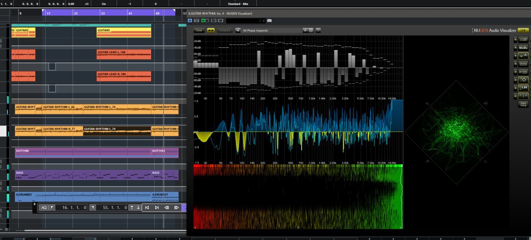The width and height of the screenshot is (531, 240).
Task: Toggle the plugin Read automation button
Action: pos(203,20)
